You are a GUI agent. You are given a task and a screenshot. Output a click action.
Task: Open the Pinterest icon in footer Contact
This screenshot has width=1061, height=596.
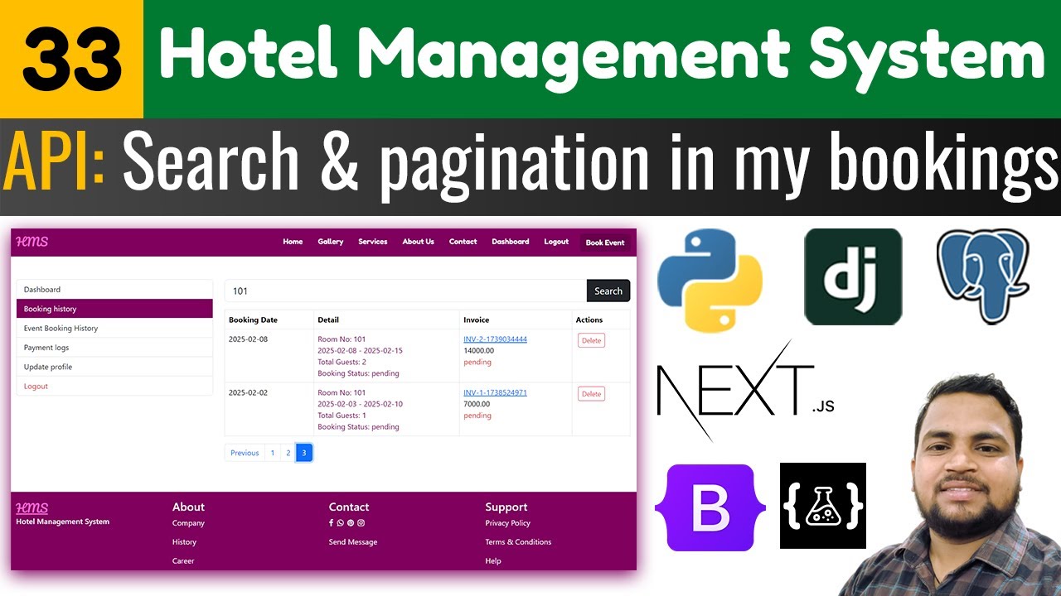(x=351, y=523)
